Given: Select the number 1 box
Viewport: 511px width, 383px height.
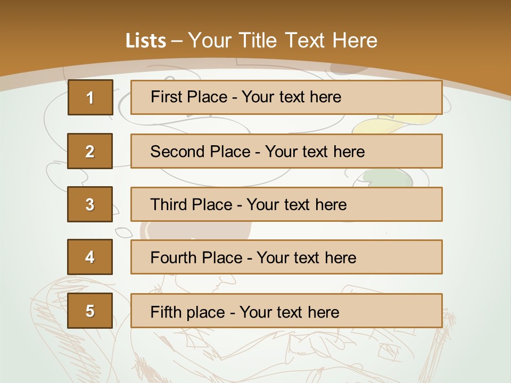Looking at the screenshot, I should [x=90, y=97].
